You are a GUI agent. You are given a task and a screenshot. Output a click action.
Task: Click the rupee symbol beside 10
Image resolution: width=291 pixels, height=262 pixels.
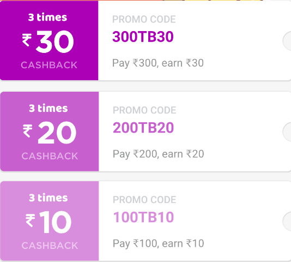click(x=31, y=220)
